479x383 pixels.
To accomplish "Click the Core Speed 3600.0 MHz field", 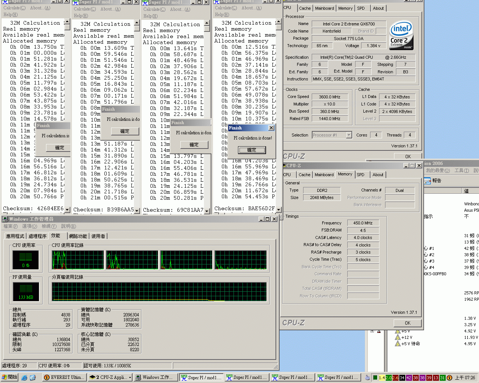I will (330, 97).
